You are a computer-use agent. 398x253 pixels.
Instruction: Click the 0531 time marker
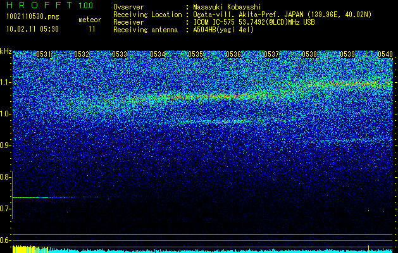[x=44, y=54]
